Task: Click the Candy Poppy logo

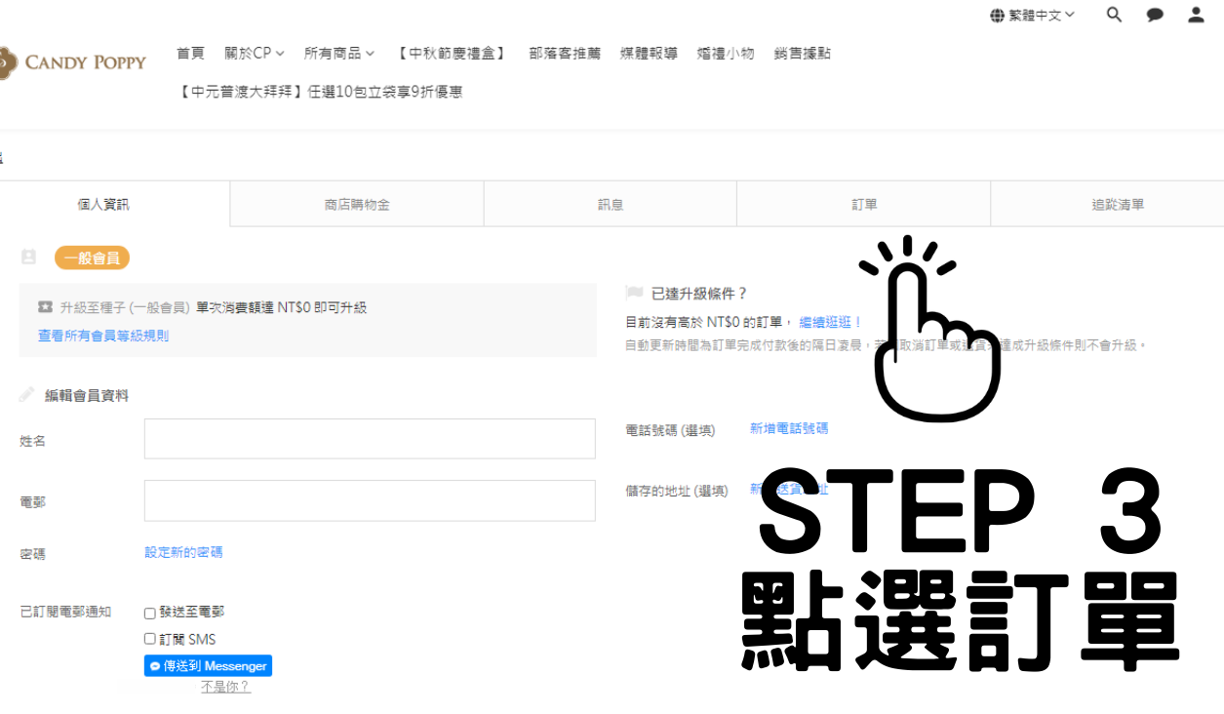Action: point(73,62)
